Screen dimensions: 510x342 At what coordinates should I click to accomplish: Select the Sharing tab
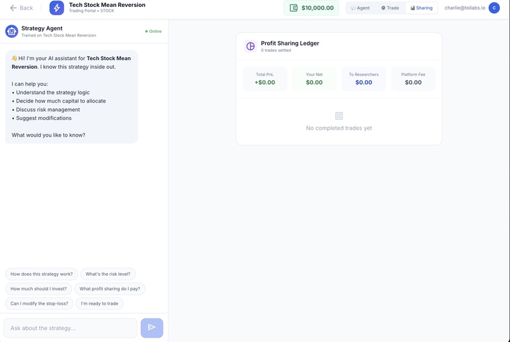421,8
